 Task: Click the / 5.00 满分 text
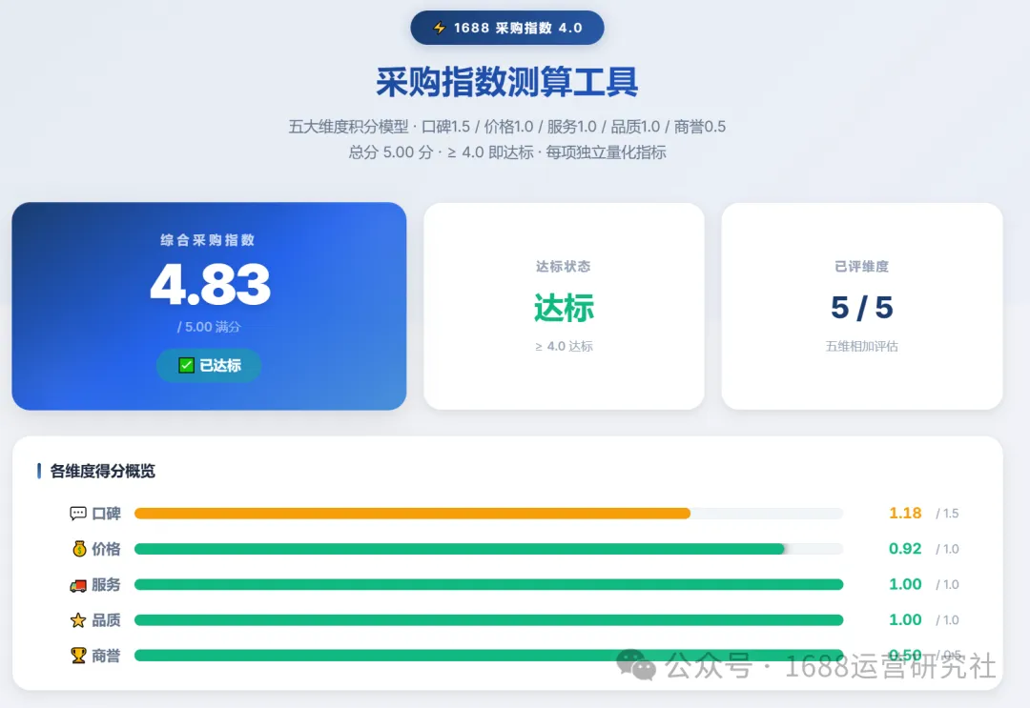click(209, 327)
